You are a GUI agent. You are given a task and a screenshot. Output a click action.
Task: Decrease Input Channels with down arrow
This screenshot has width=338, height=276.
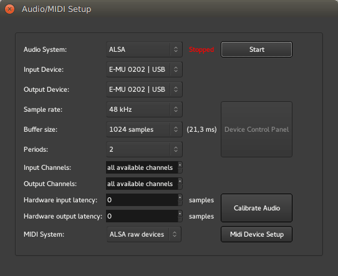tap(180, 170)
